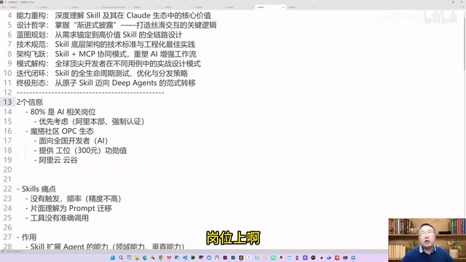The height and width of the screenshot is (262, 466).
Task: Click the line "- 作用"
Action: 26,237
